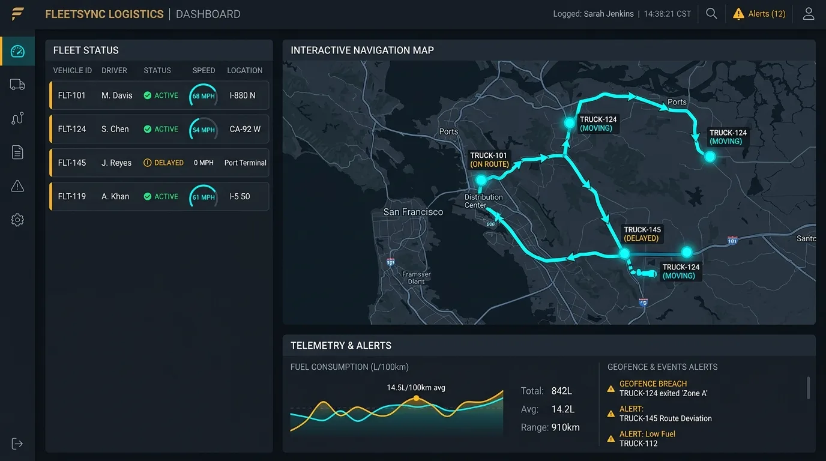Sort by the LOCATION column header
This screenshot has width=826, height=461.
[x=245, y=70]
